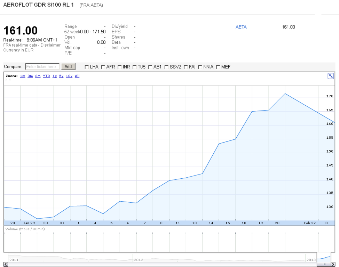
Task: Click the chart peak point near 171
Action: (x=285, y=94)
